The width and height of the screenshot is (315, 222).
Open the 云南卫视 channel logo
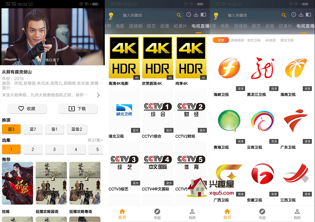tap(262, 122)
